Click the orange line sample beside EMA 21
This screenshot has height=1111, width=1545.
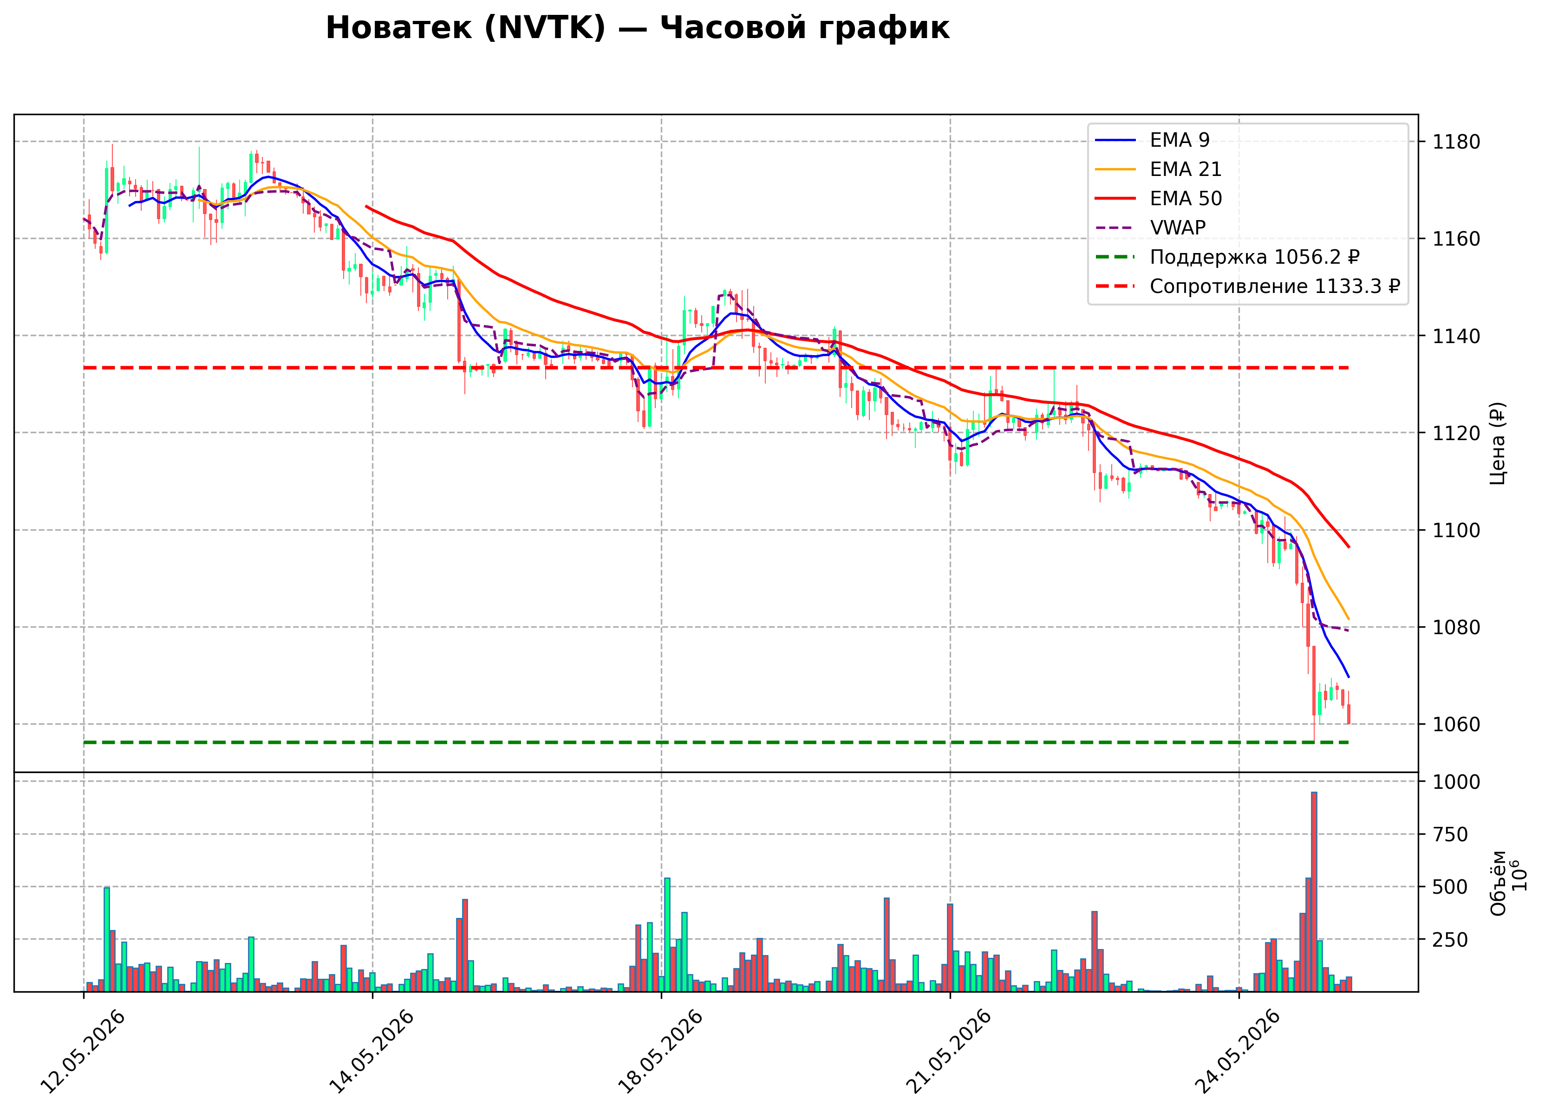pos(1115,169)
